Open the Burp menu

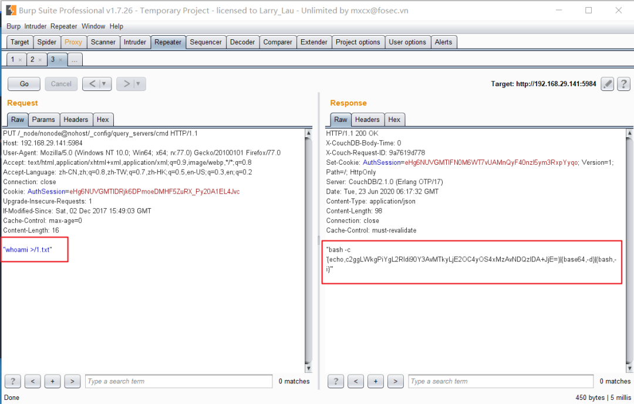pos(14,26)
